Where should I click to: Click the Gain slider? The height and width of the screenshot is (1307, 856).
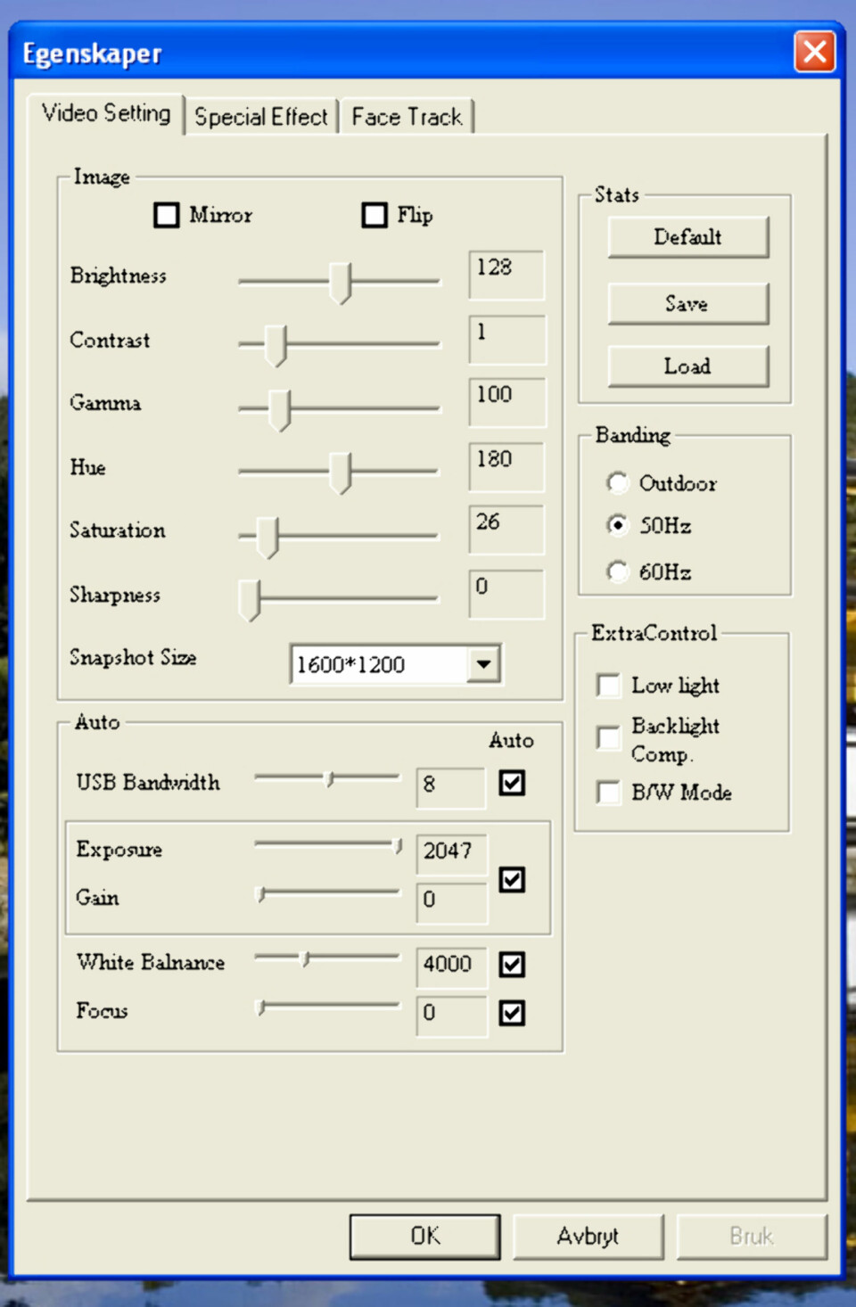(x=327, y=893)
